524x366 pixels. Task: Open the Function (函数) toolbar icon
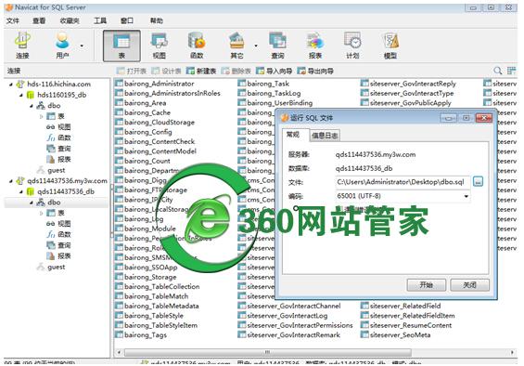click(x=197, y=46)
